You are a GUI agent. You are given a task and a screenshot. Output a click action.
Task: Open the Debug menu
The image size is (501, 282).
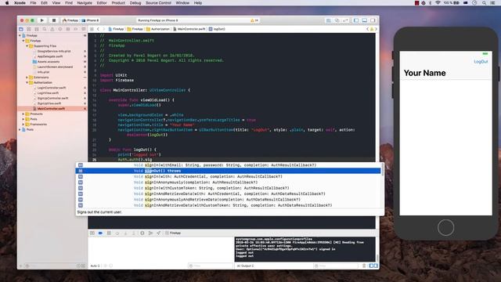pos(135,3)
